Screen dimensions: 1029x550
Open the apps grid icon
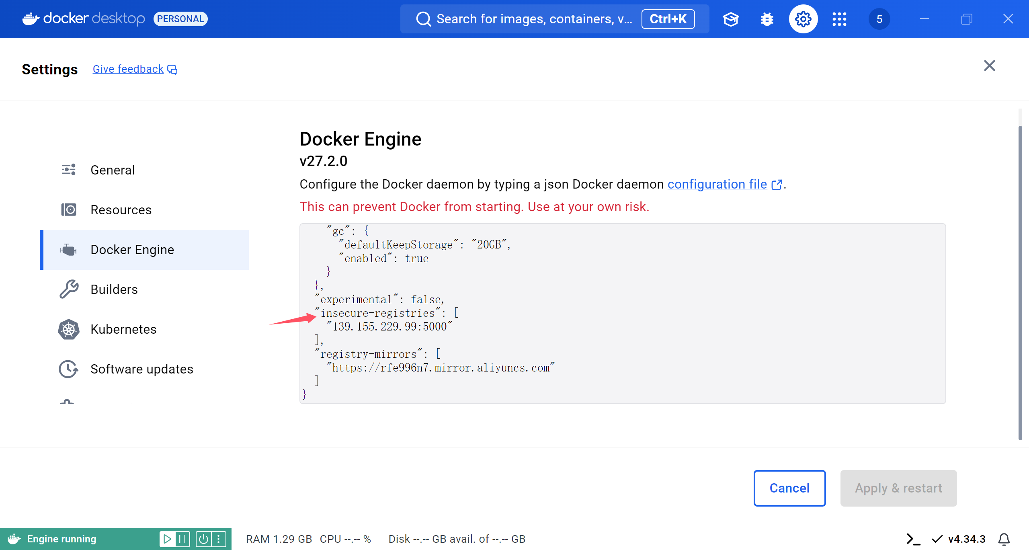tap(839, 19)
